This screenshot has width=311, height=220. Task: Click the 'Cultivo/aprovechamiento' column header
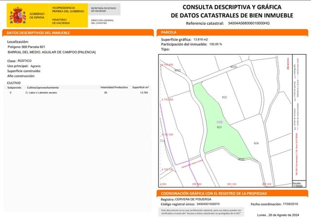pyautogui.click(x=43, y=88)
